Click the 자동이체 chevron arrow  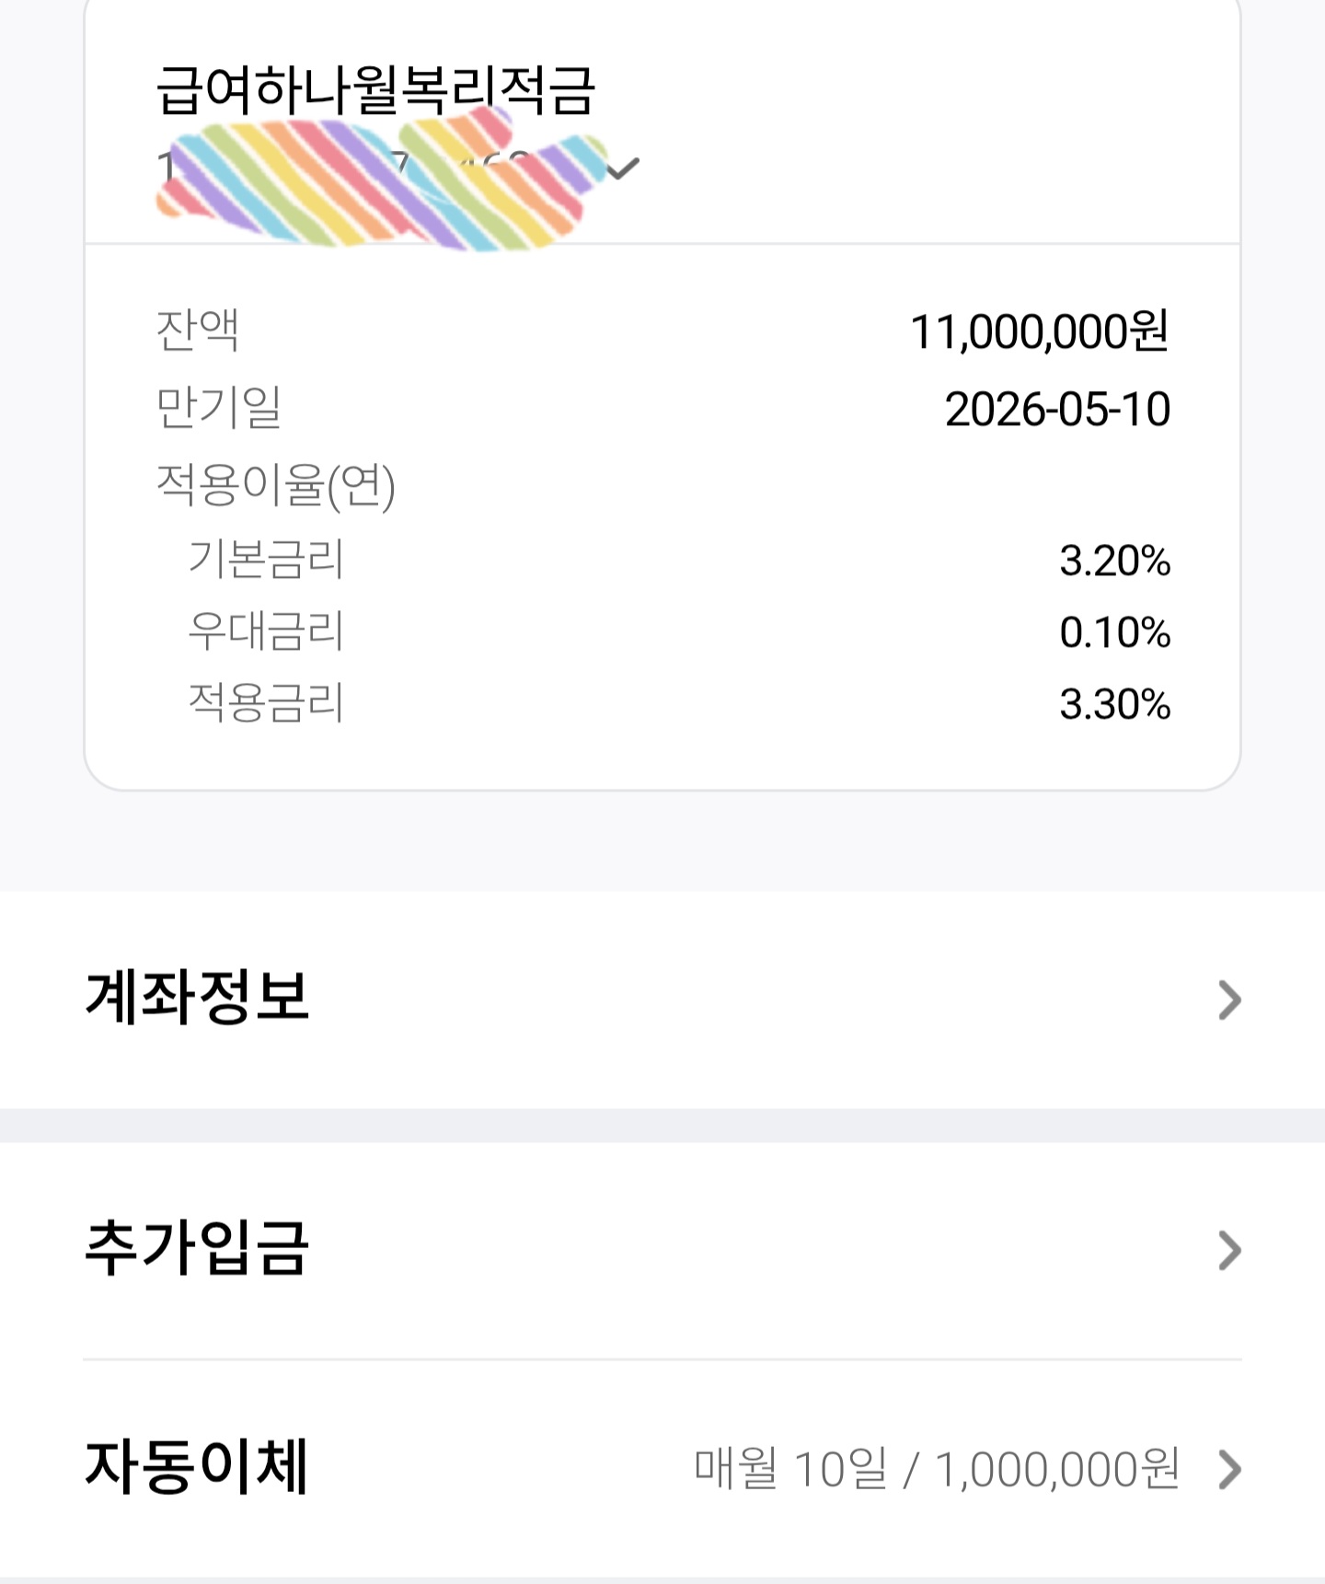[x=1229, y=1469]
